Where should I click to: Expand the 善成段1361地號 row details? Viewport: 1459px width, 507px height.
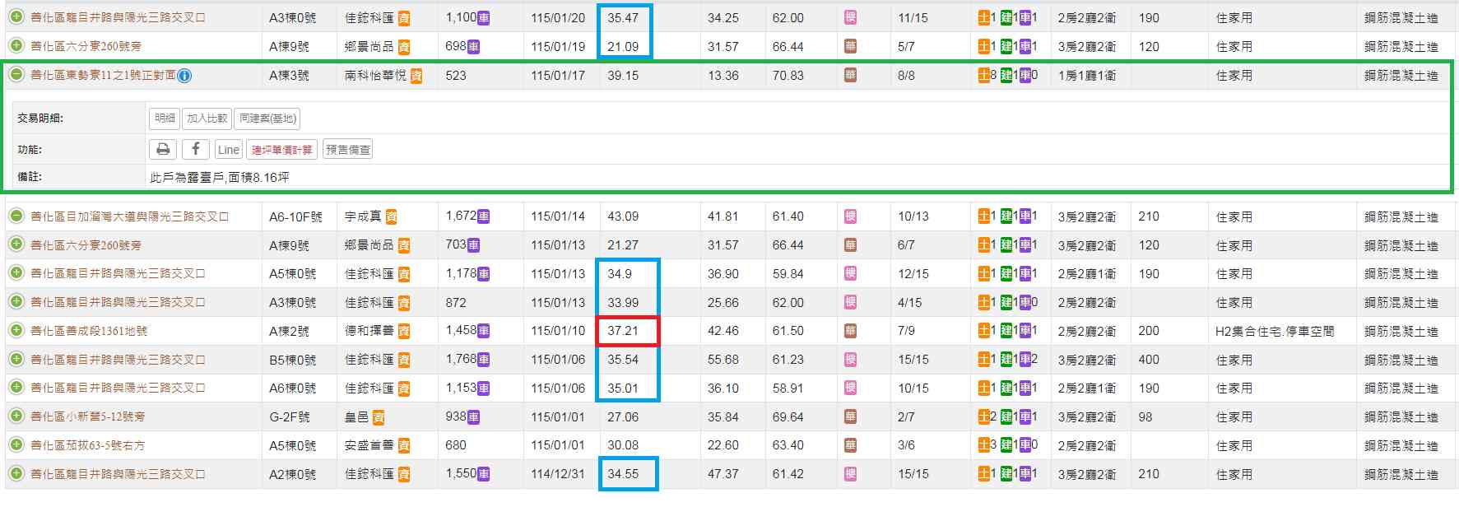coord(16,331)
